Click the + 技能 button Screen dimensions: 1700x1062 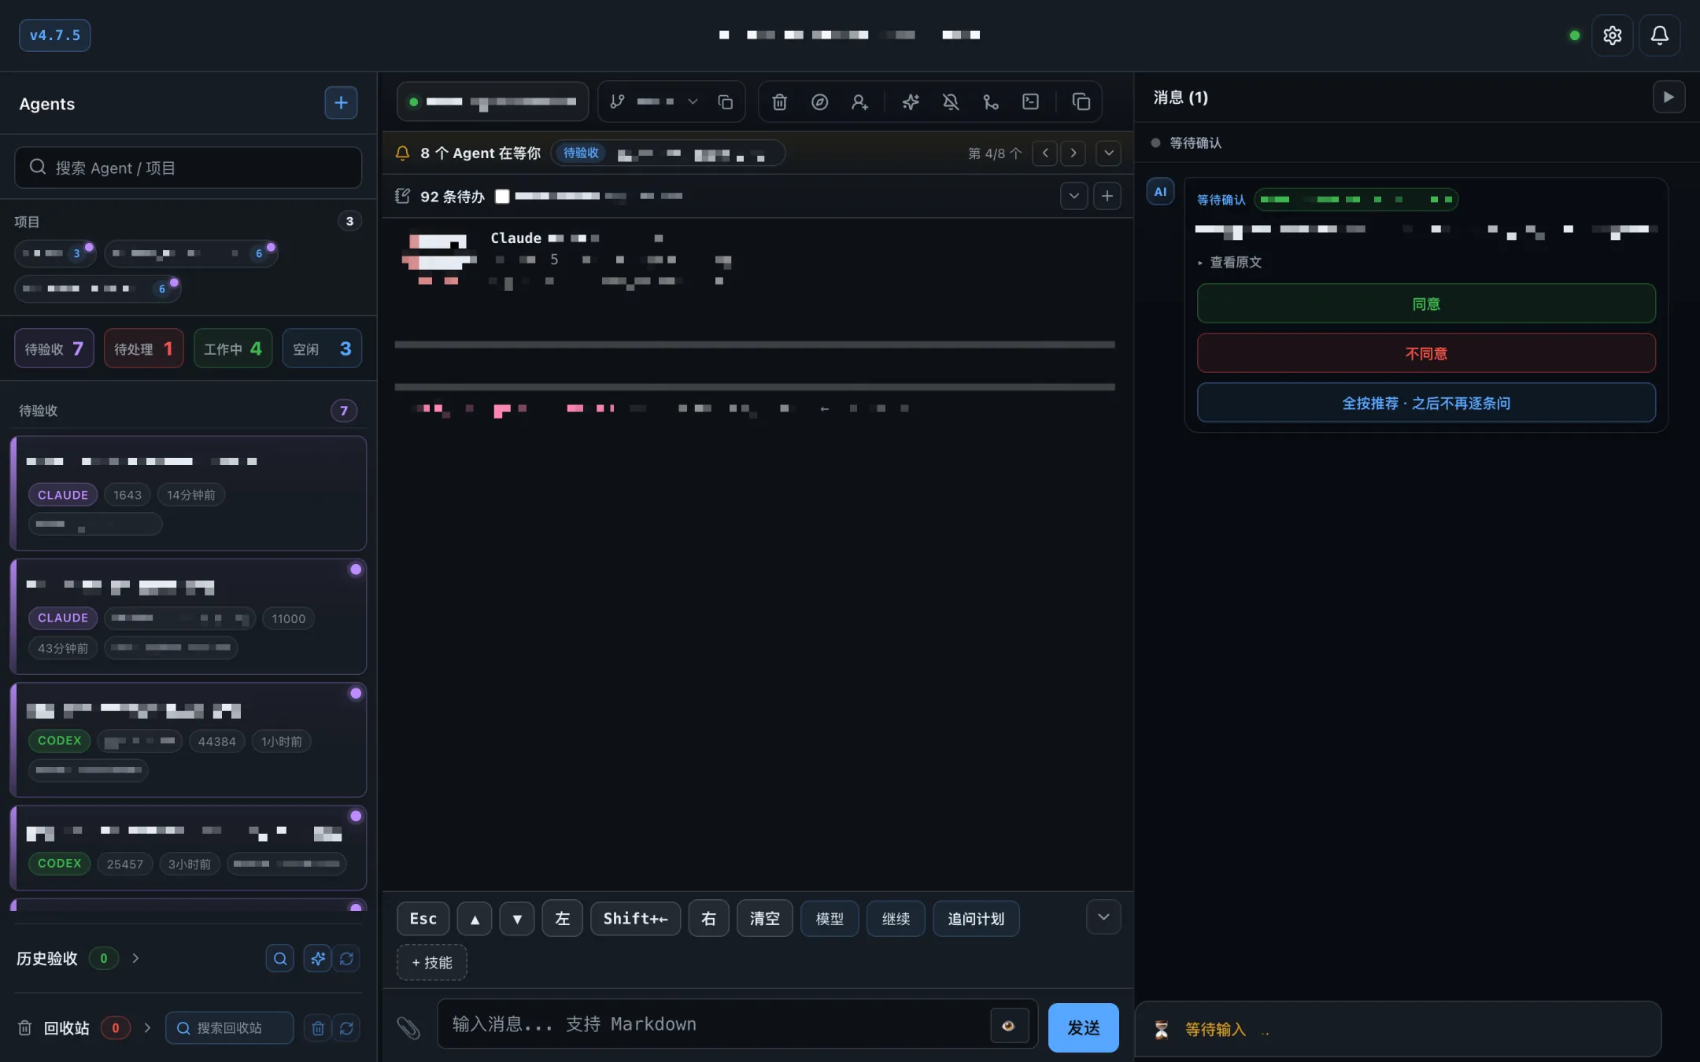click(432, 962)
